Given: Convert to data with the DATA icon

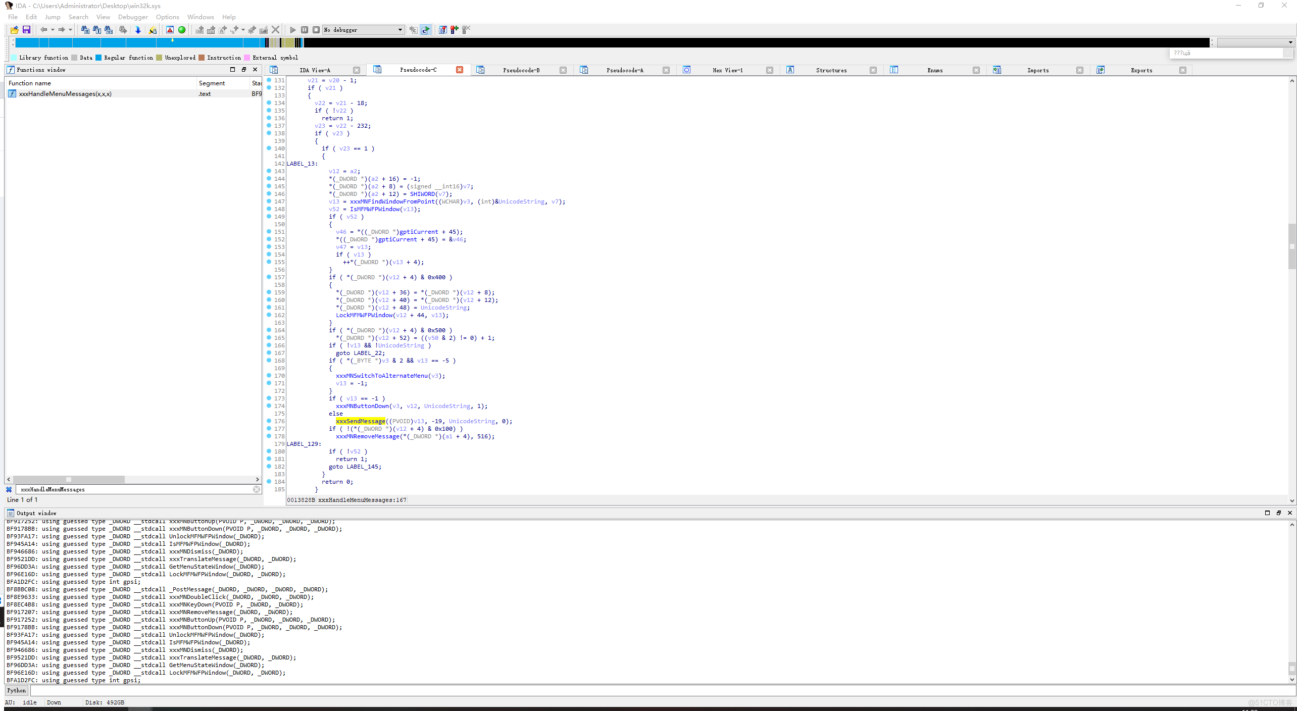Looking at the screenshot, I should click(x=211, y=30).
